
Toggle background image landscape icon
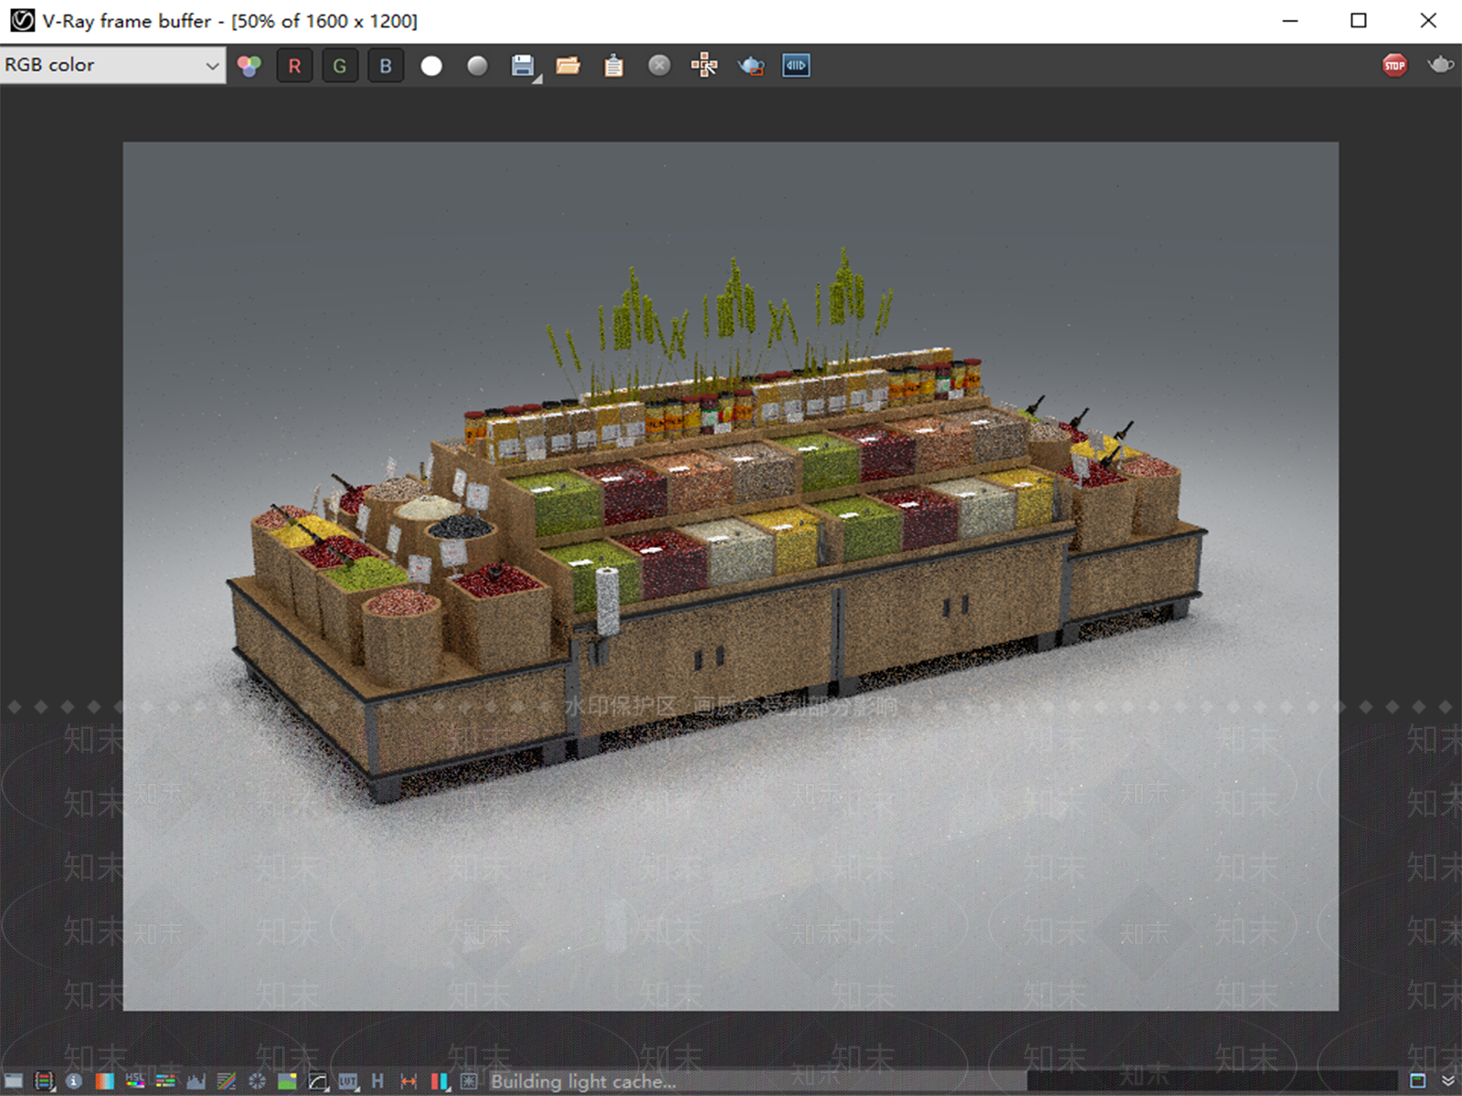coord(287,1081)
